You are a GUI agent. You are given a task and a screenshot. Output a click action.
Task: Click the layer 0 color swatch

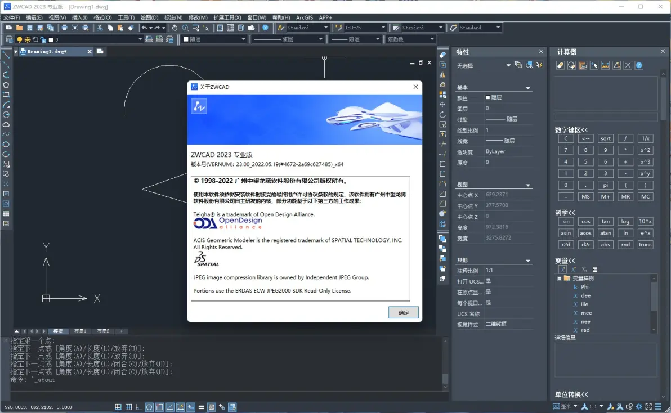tap(51, 40)
